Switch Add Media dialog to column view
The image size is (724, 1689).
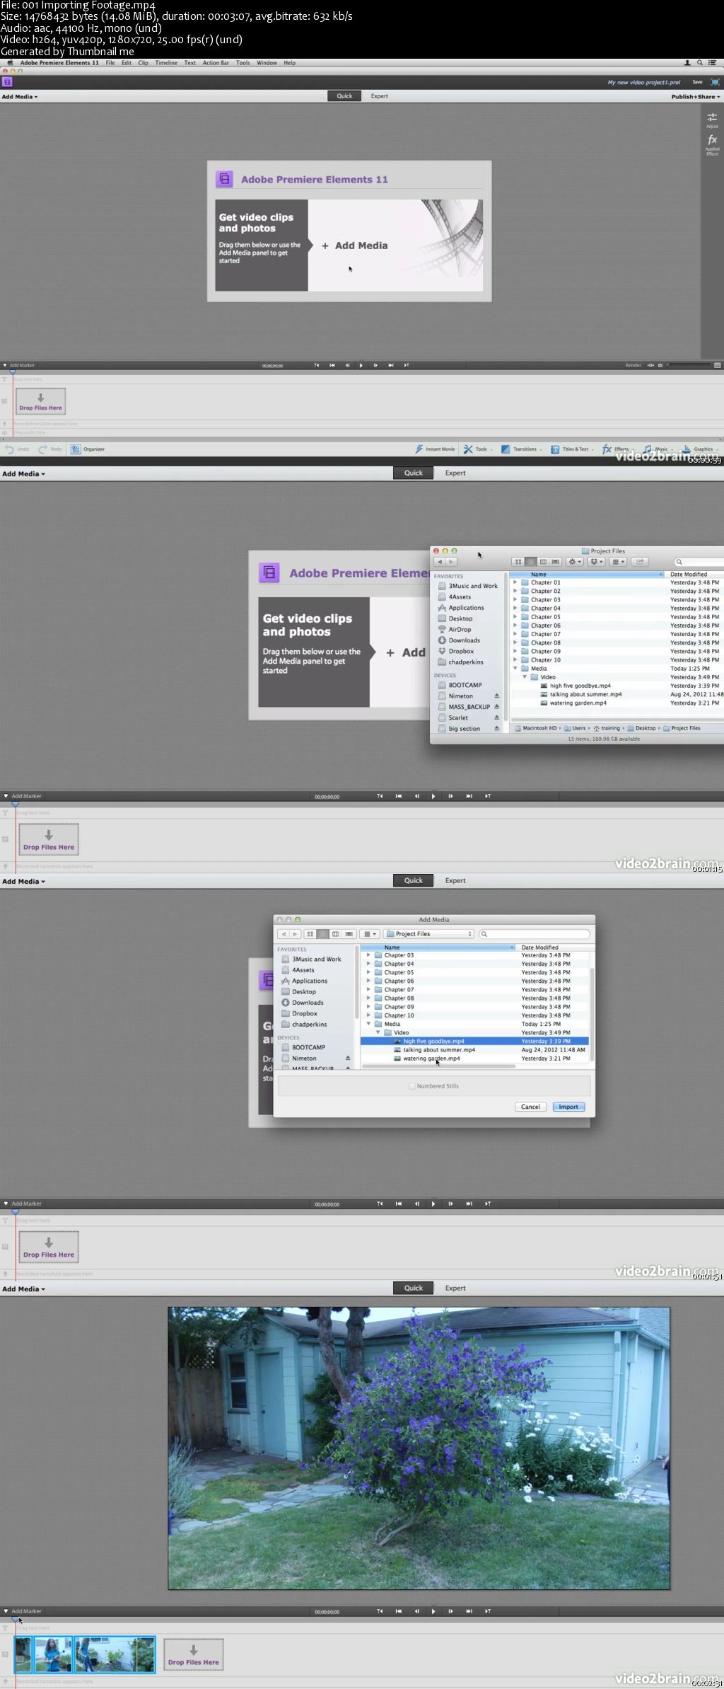[336, 934]
